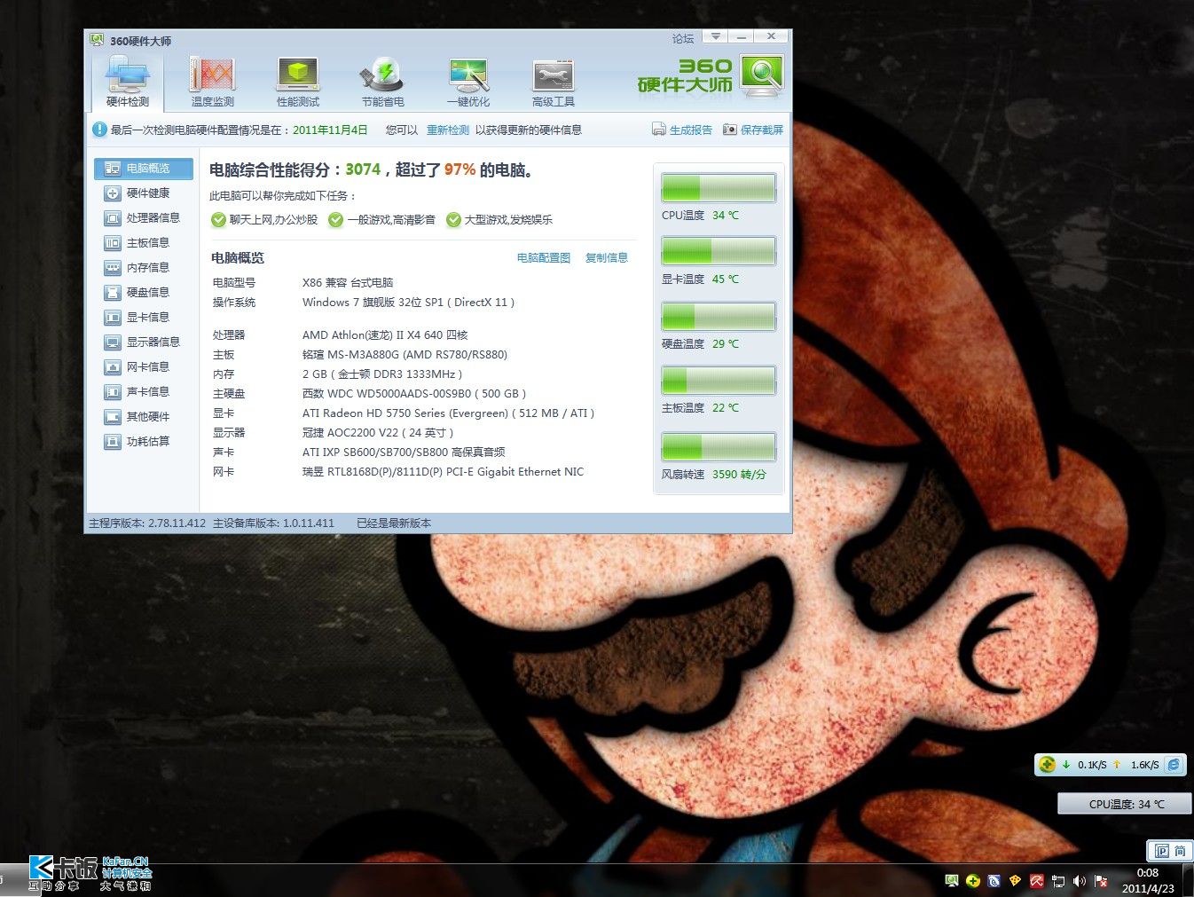Click the monitor value AOC2200 V22
This screenshot has height=897, width=1194.
378,432
